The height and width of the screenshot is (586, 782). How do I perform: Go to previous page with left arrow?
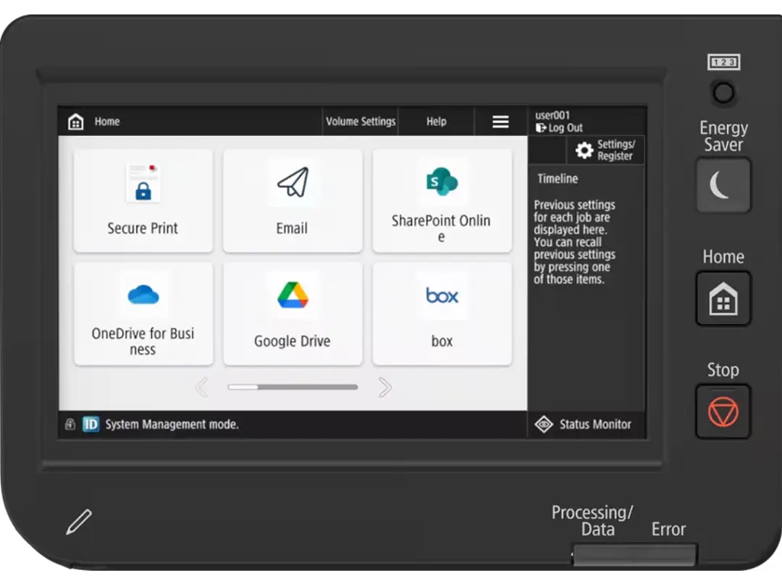201,387
